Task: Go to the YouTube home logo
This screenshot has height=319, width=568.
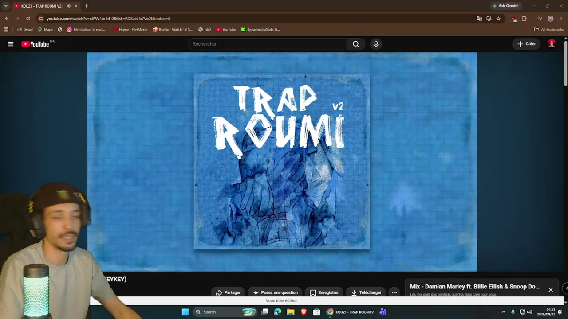Action: click(35, 44)
